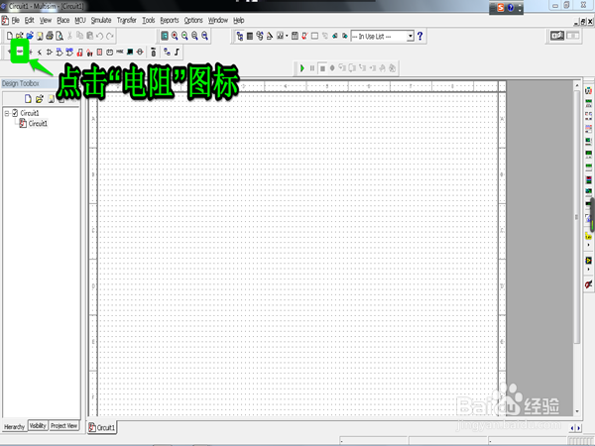Click the vertical scrollbar up arrow
Image resolution: width=595 pixels, height=446 pixels.
pos(577,85)
